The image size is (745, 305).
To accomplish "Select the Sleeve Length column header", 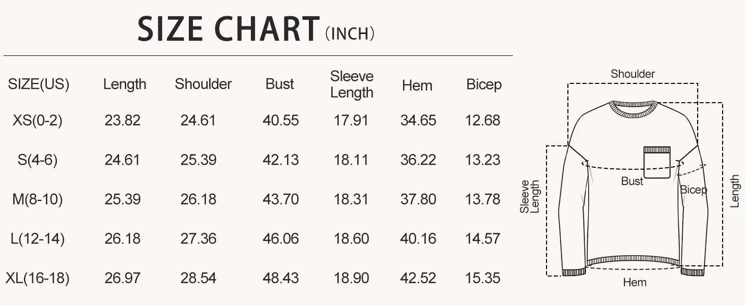I will coord(352,84).
